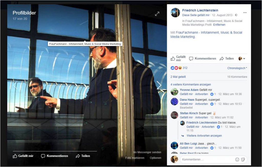The image size is (262, 167).
Task: Like Yvonne Adam's comment
Action: [186, 94]
